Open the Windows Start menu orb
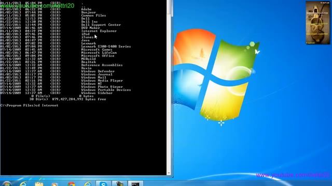 [x=6, y=184]
